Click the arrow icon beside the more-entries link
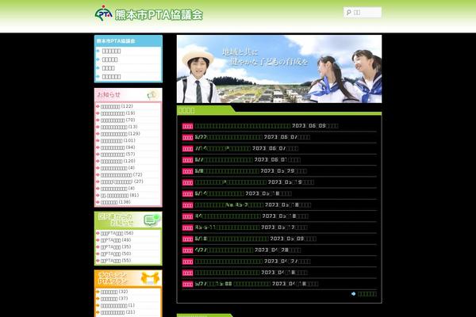Screen dimensions: 476x317 [353, 294]
